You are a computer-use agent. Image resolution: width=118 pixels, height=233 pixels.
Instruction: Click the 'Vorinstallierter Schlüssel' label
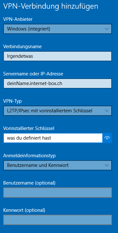pos(29,128)
